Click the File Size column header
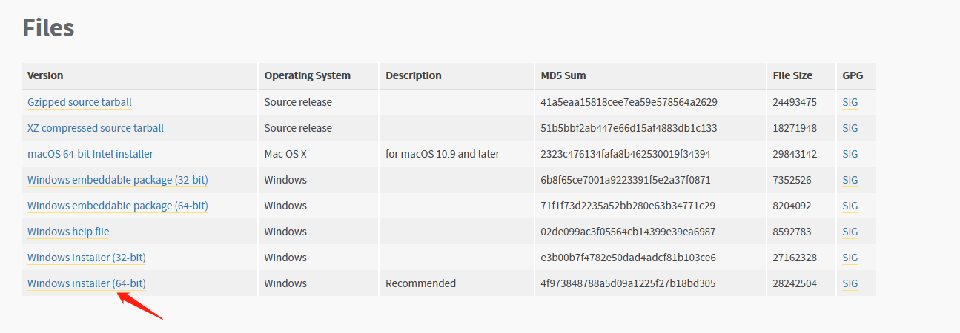This screenshot has height=333, width=960. pyautogui.click(x=792, y=75)
